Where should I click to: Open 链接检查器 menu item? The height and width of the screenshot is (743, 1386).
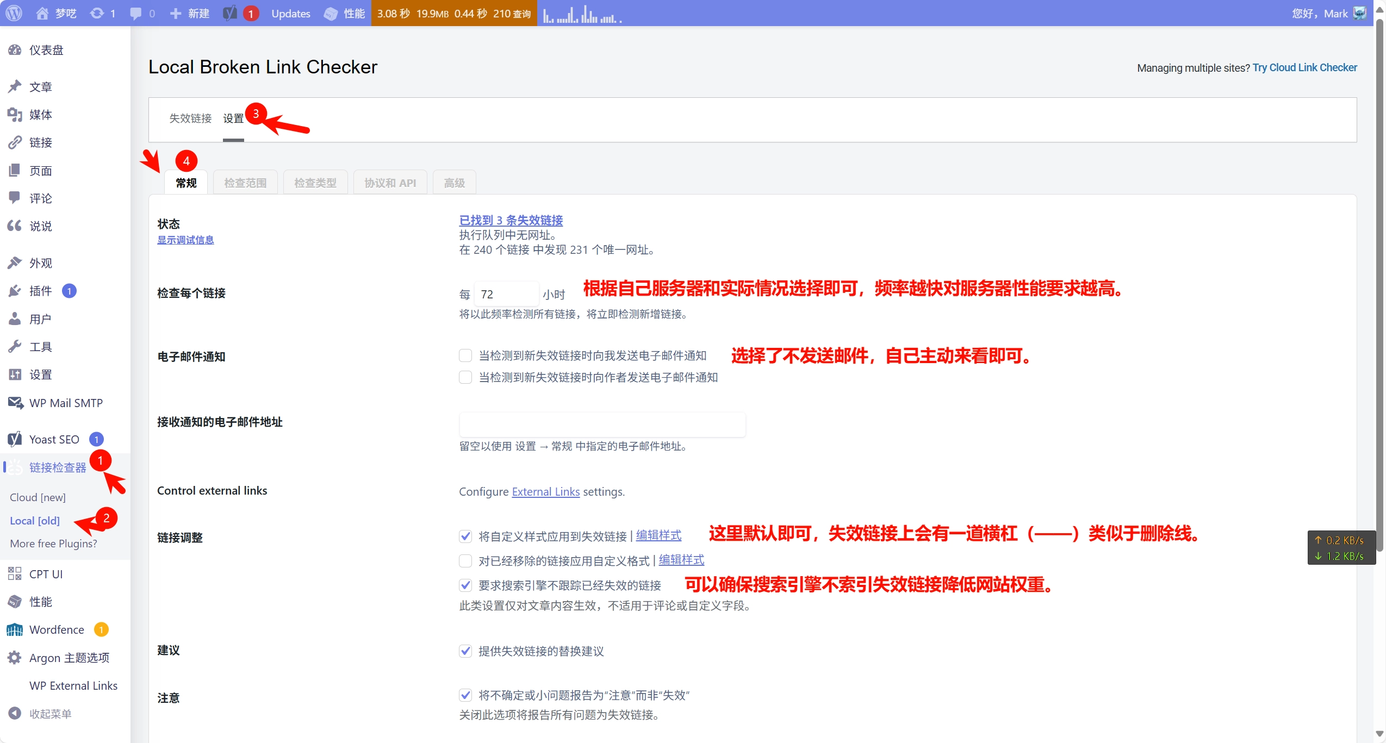(x=58, y=467)
